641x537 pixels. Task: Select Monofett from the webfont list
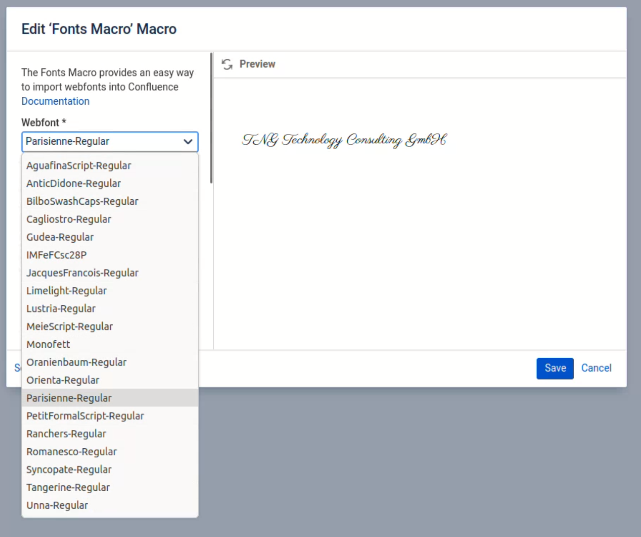[x=48, y=344]
